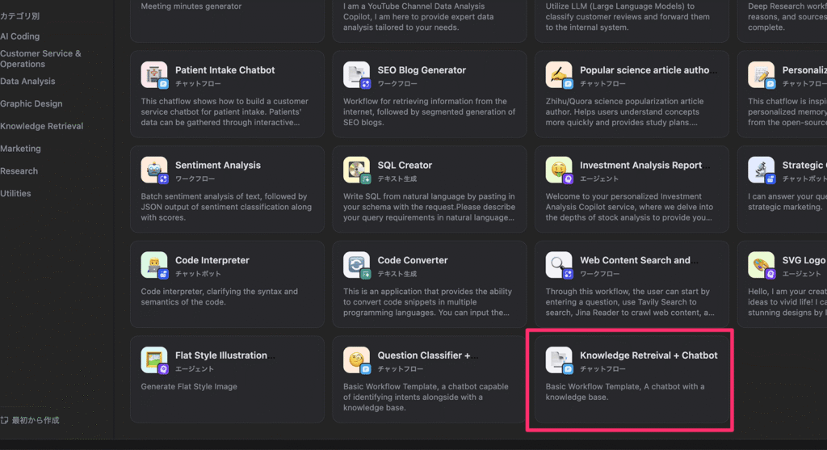Filter templates by Graphic Design
Image resolution: width=827 pixels, height=450 pixels.
pyautogui.click(x=31, y=103)
